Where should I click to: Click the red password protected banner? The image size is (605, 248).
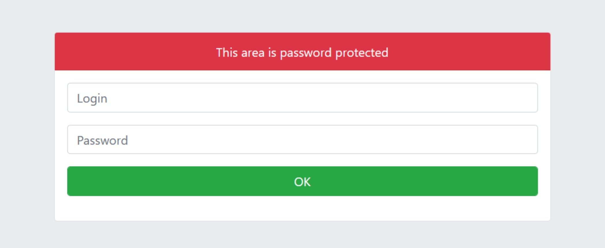(x=302, y=51)
